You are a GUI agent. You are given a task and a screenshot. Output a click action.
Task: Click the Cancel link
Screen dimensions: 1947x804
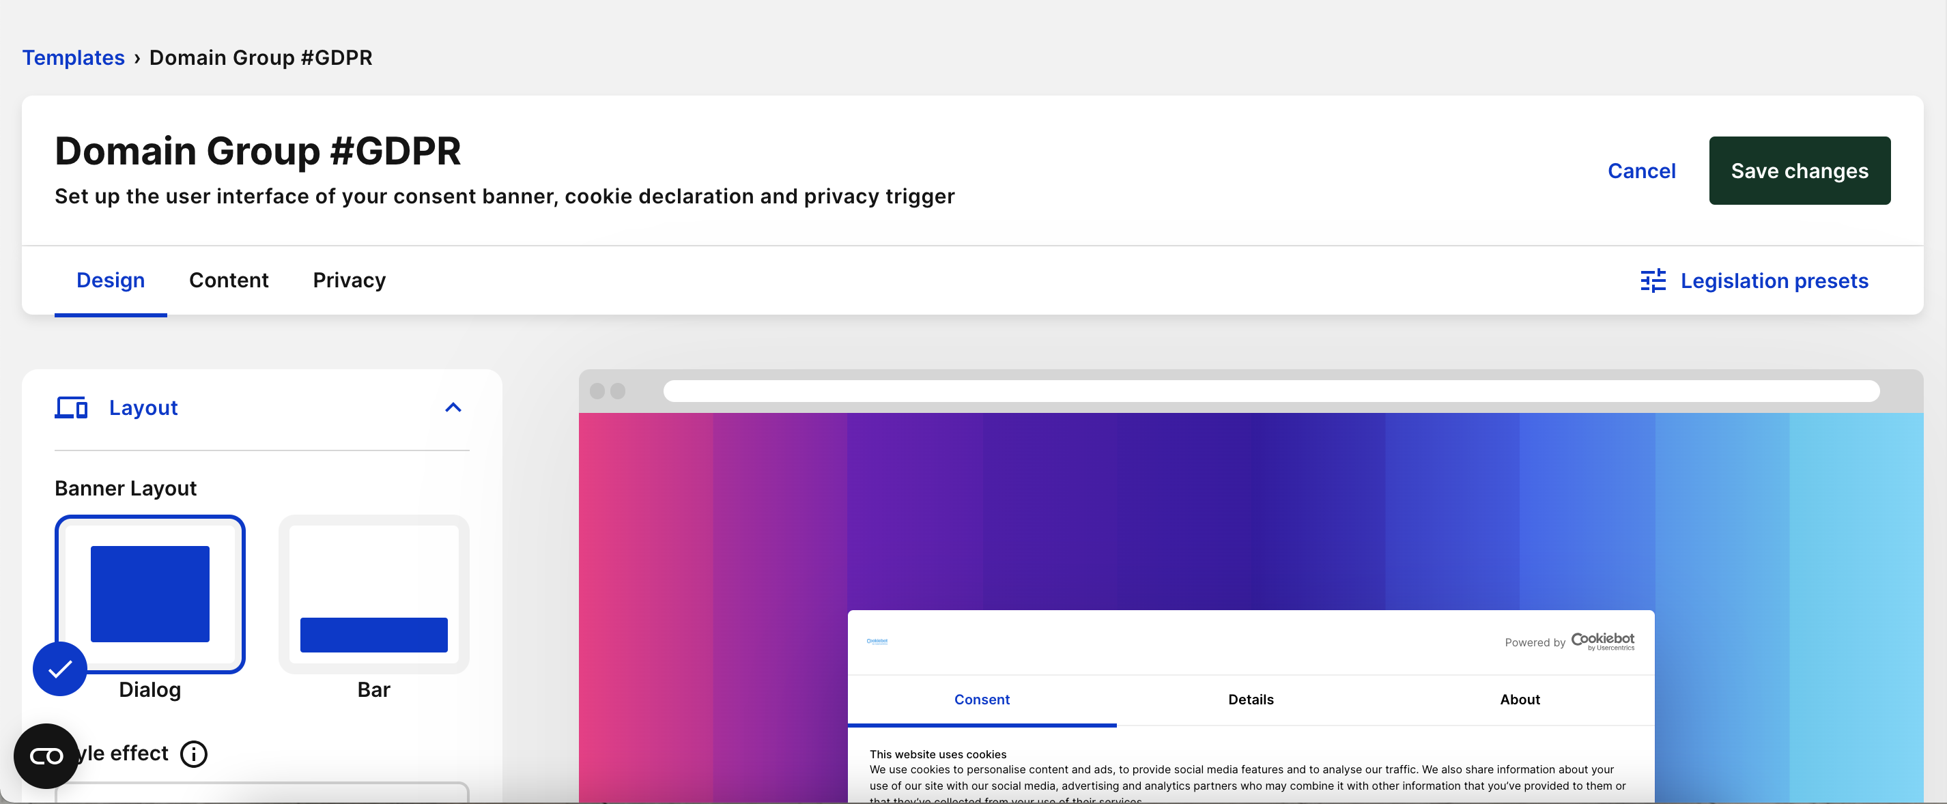pos(1641,171)
